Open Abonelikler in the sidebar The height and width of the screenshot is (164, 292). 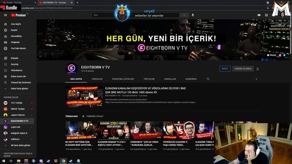(17, 36)
